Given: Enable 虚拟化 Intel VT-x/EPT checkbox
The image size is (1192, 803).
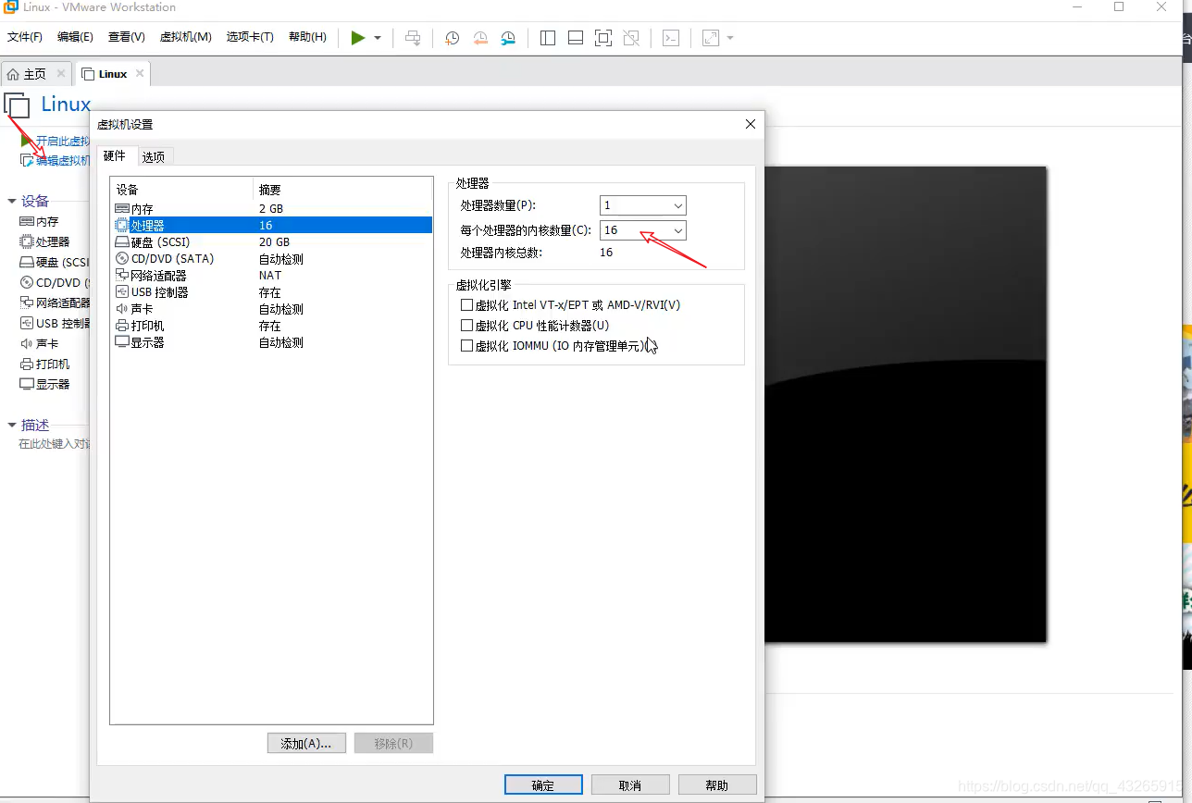Looking at the screenshot, I should click(466, 304).
